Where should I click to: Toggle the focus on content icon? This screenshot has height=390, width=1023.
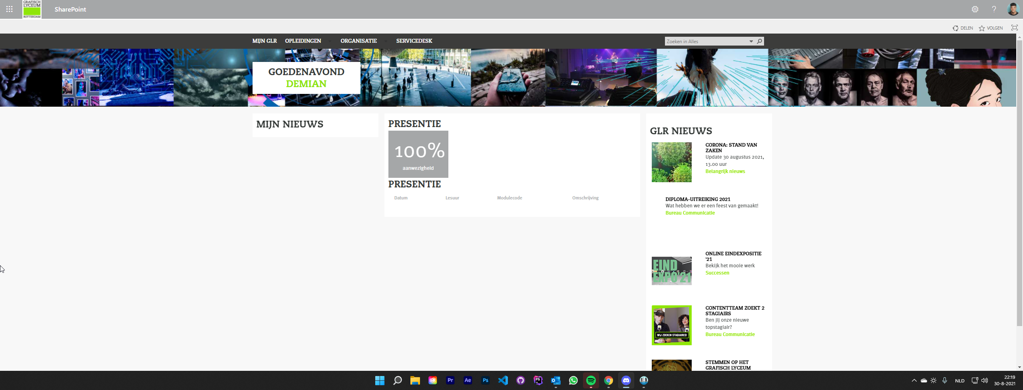pos(1014,28)
